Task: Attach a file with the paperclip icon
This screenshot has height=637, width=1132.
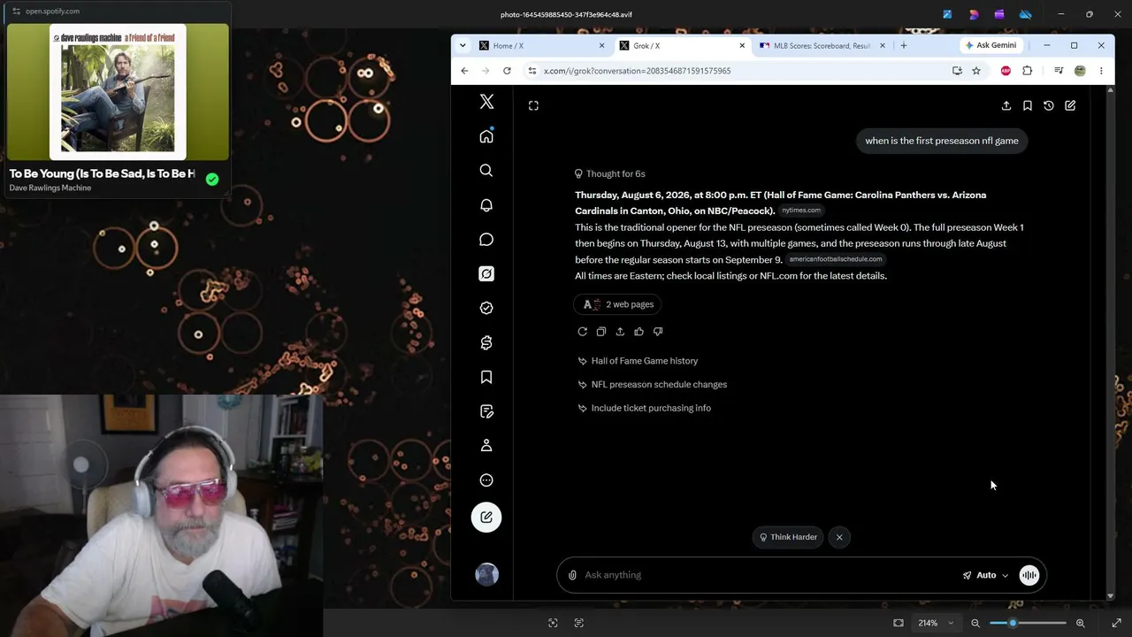Action: click(572, 575)
